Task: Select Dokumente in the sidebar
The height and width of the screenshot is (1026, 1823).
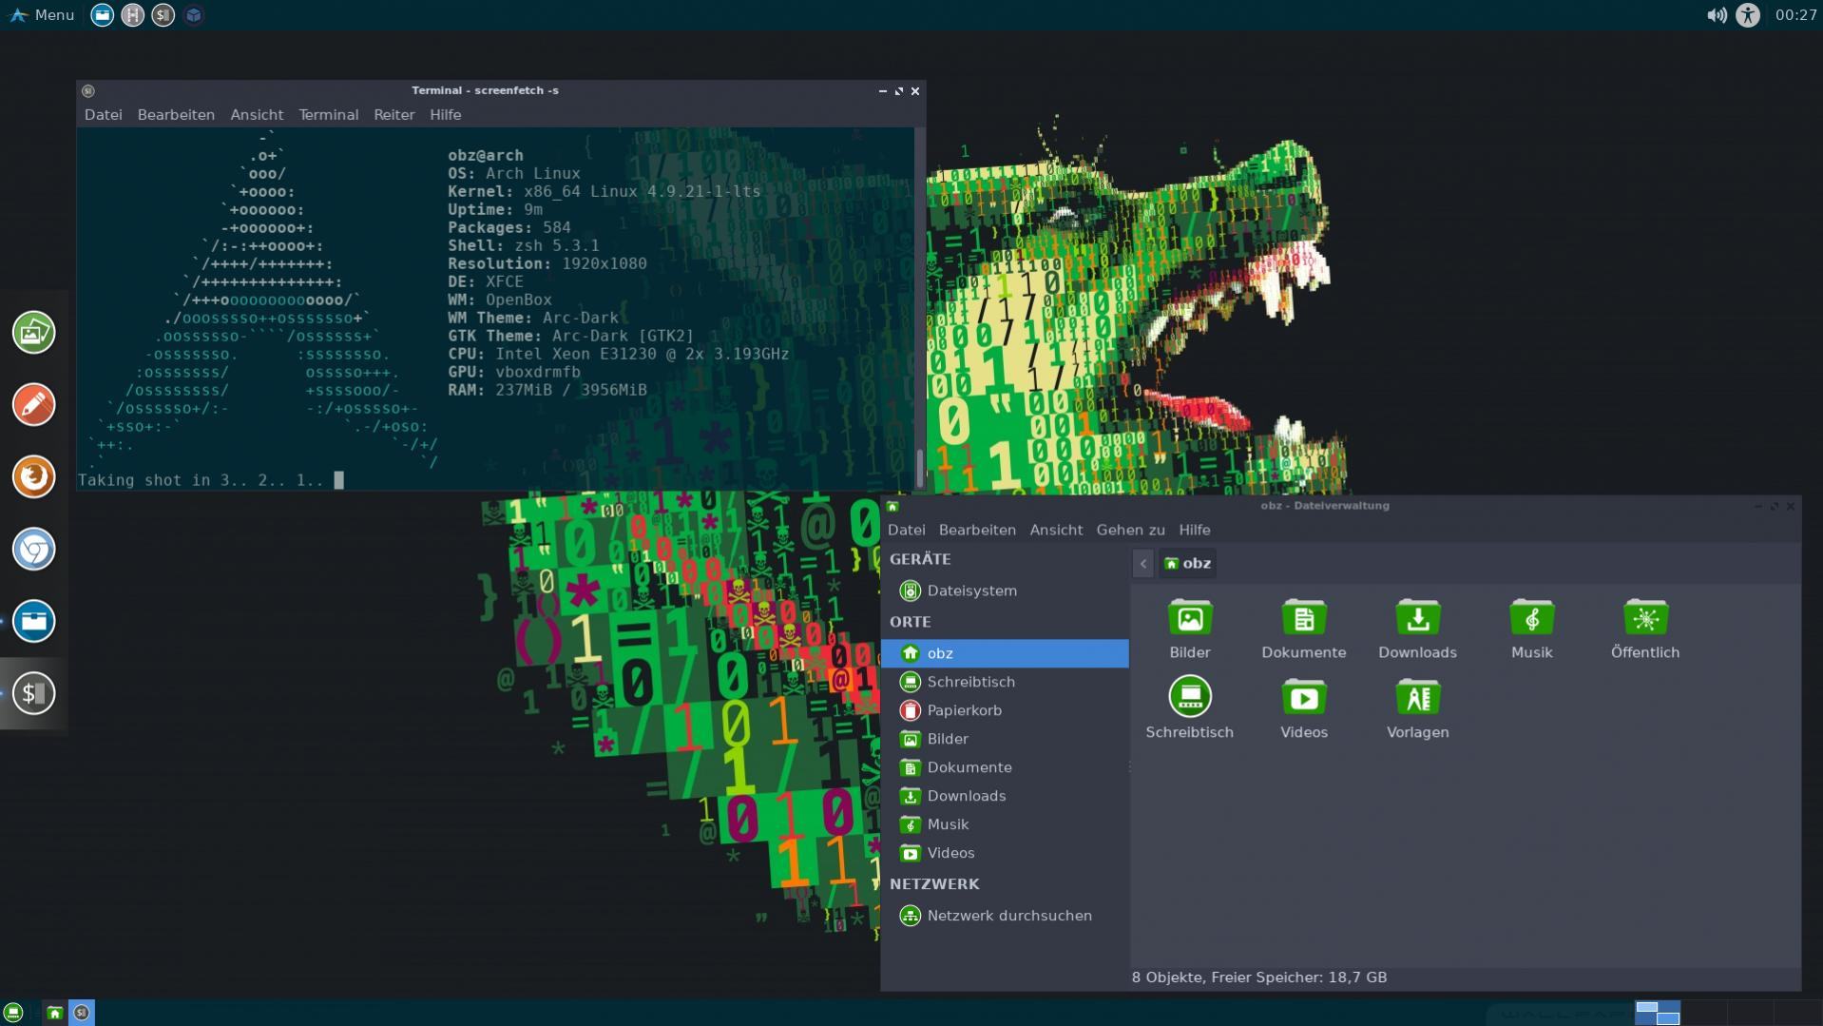Action: (1005, 767)
